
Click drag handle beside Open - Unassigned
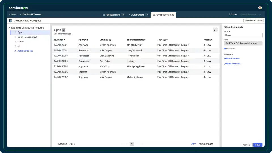pyautogui.click(x=15, y=37)
